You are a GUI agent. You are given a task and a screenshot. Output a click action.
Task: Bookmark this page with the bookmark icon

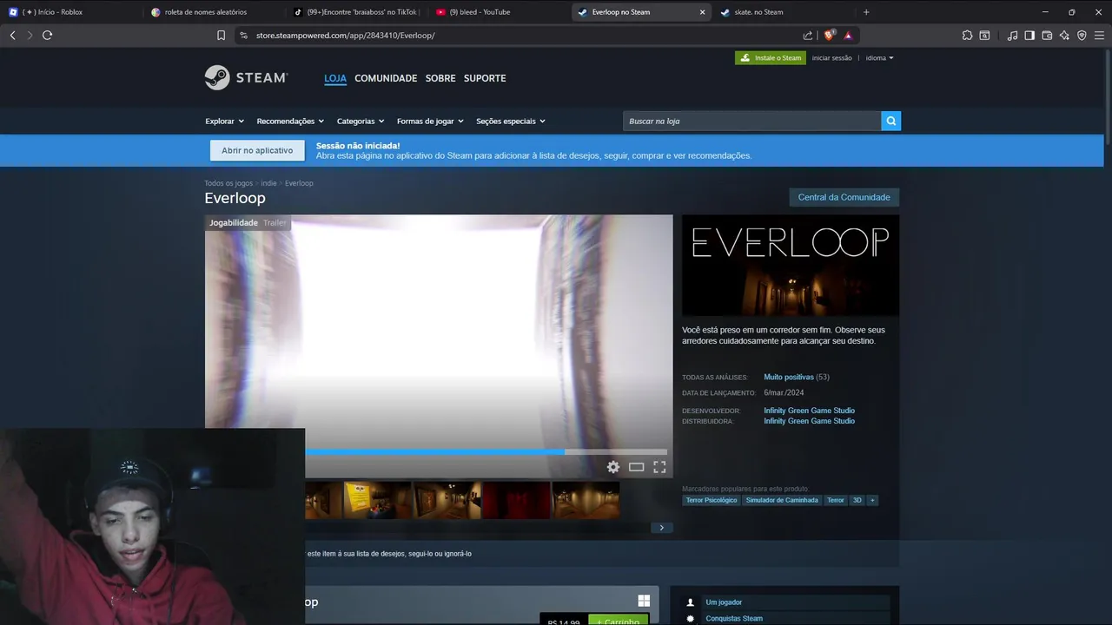(x=221, y=36)
